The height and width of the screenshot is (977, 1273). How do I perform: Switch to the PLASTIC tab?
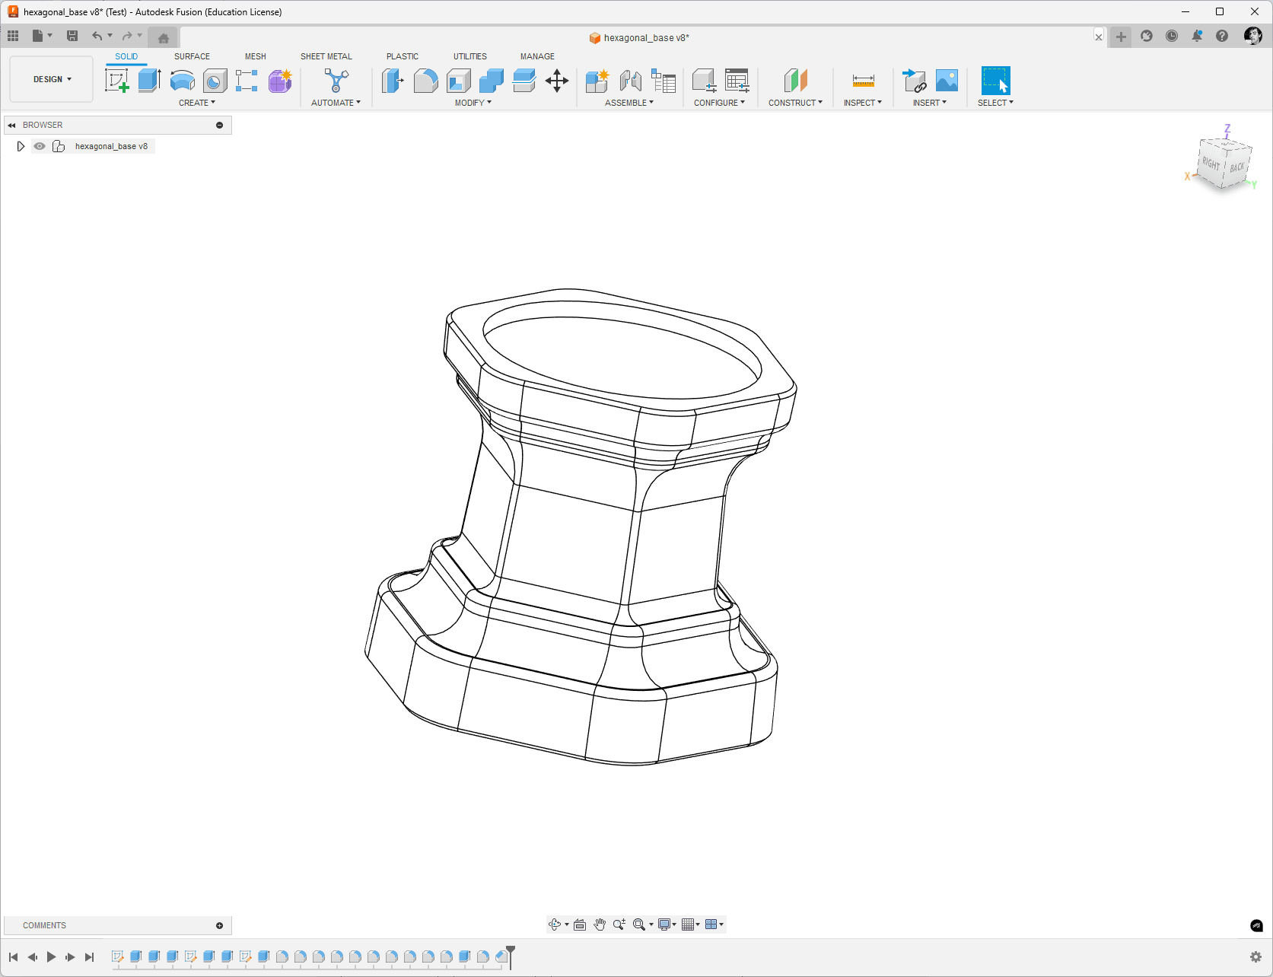pyautogui.click(x=403, y=56)
